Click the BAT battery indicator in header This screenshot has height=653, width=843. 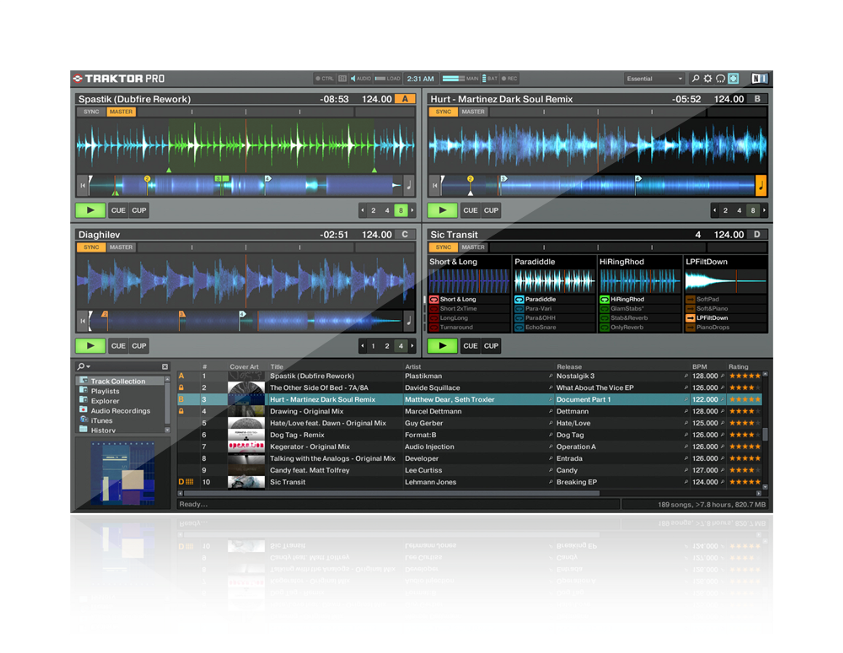tap(490, 78)
